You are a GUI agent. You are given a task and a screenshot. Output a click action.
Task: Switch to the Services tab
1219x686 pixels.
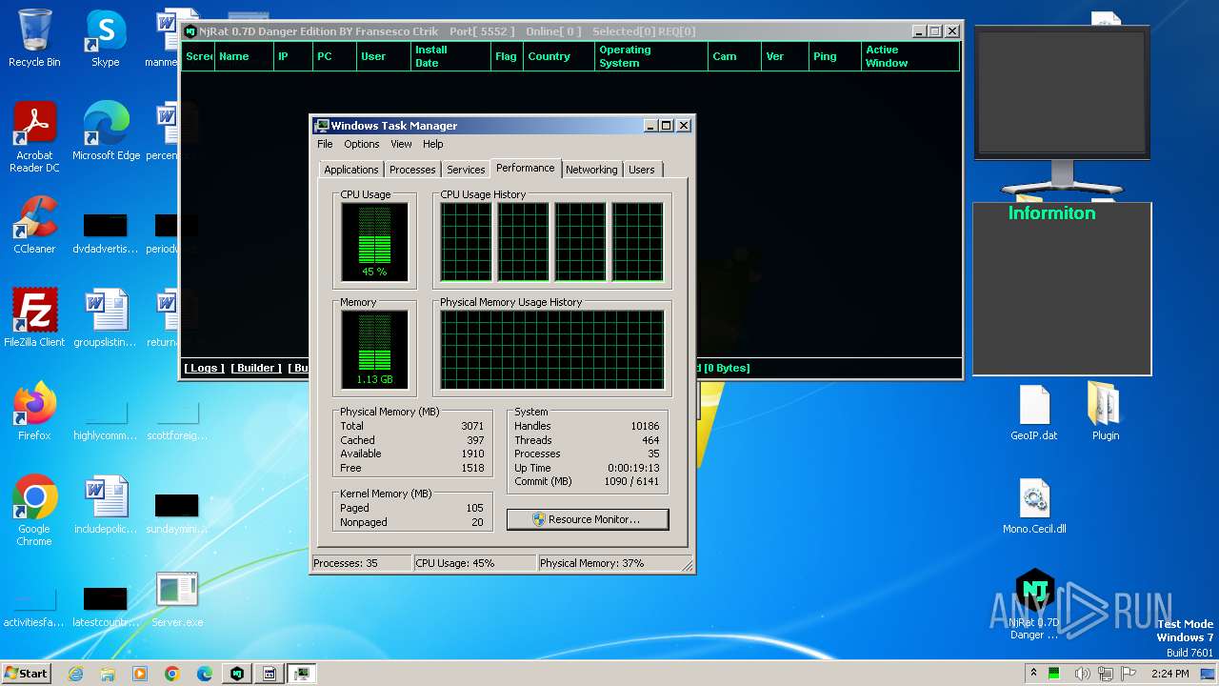coord(466,170)
